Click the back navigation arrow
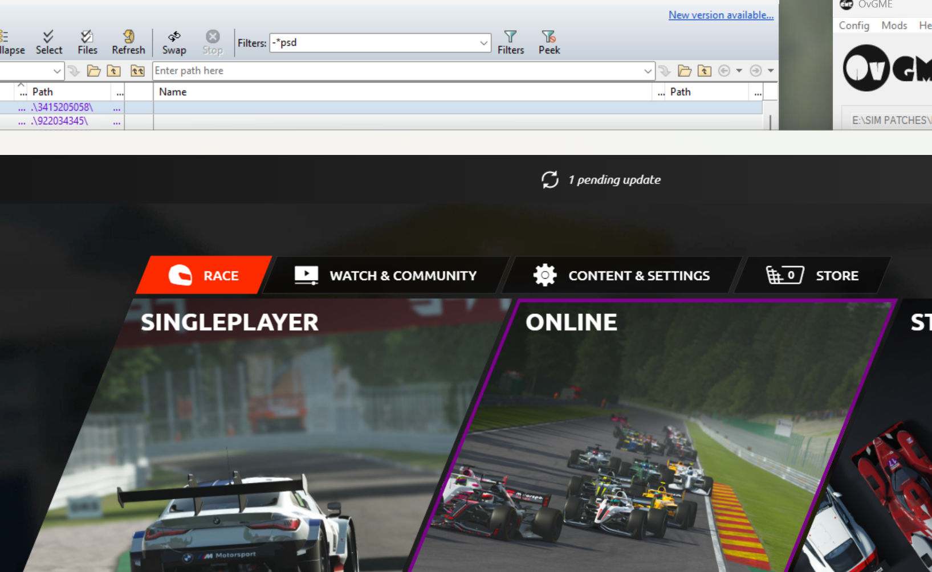The height and width of the screenshot is (572, 932). [724, 71]
